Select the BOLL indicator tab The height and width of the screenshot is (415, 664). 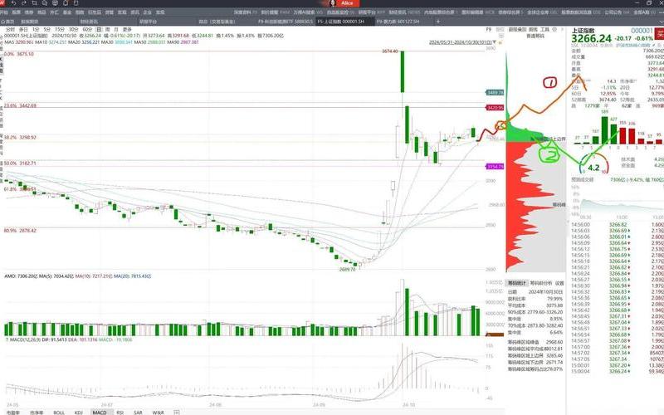[x=59, y=412]
